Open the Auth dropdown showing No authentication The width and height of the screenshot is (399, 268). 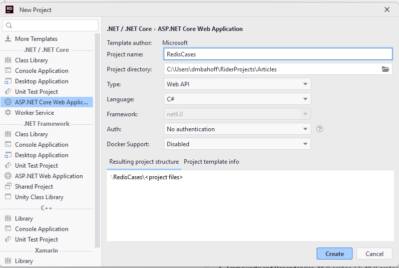(237, 129)
